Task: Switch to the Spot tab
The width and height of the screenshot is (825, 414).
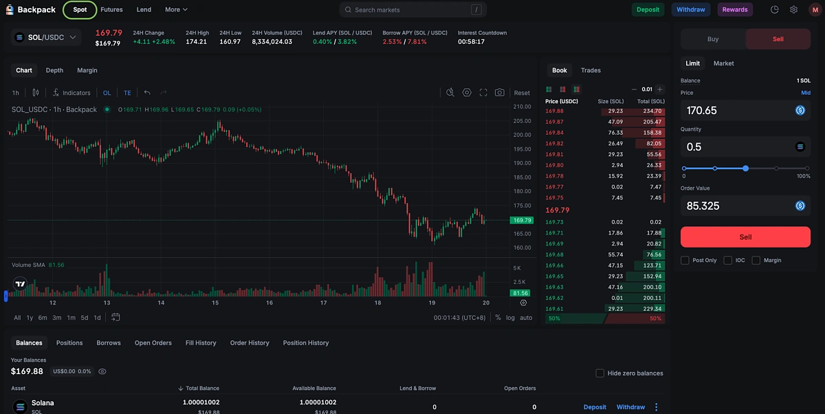Action: (80, 10)
